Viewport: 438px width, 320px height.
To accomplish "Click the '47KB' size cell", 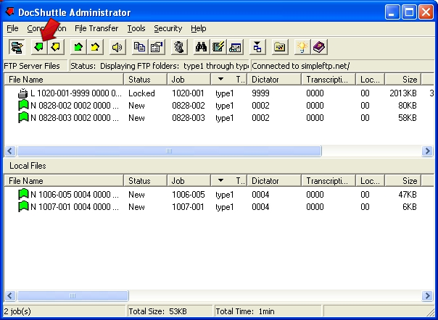I will tap(408, 194).
